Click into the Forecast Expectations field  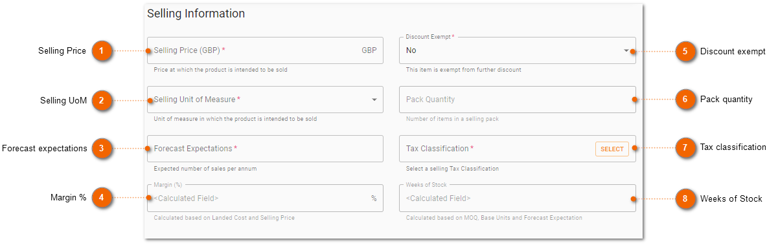point(265,149)
